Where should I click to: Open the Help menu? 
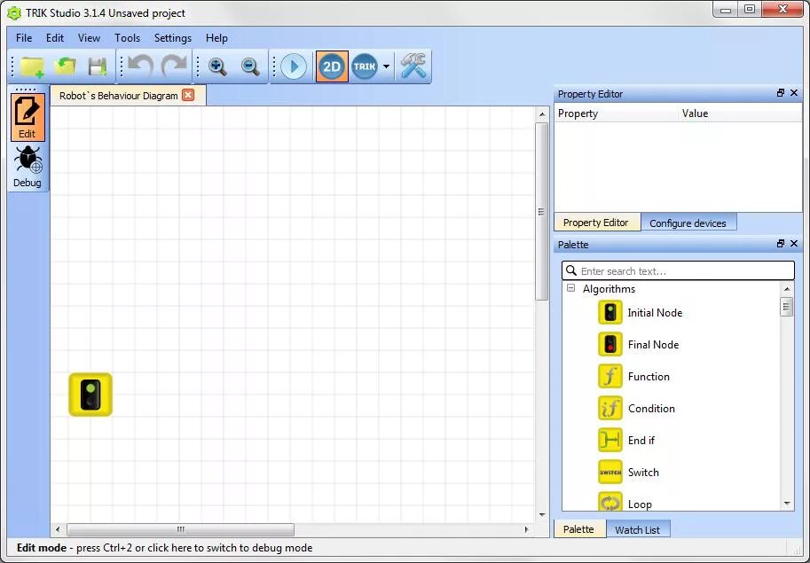(x=216, y=37)
